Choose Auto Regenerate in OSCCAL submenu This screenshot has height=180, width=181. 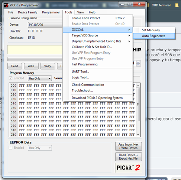click(154, 36)
